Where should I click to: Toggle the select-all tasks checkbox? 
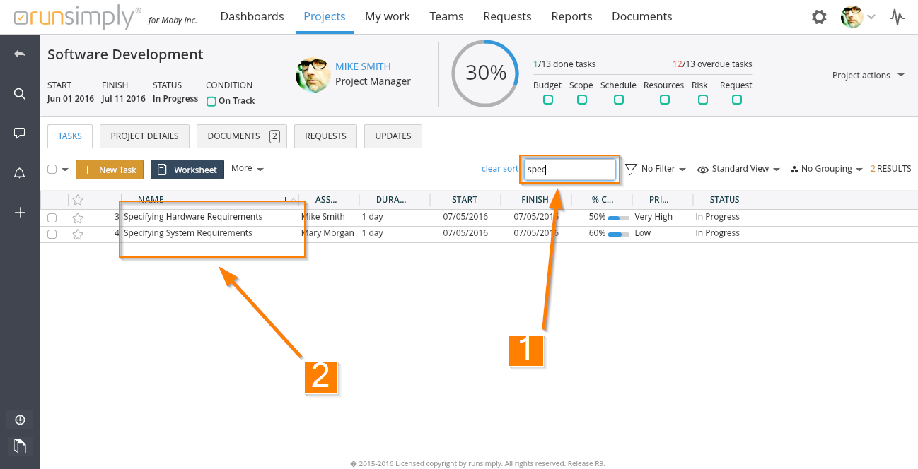[x=52, y=170]
